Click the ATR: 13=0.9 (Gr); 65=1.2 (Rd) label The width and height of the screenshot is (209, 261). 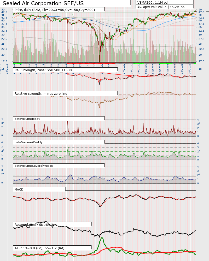[39, 248]
